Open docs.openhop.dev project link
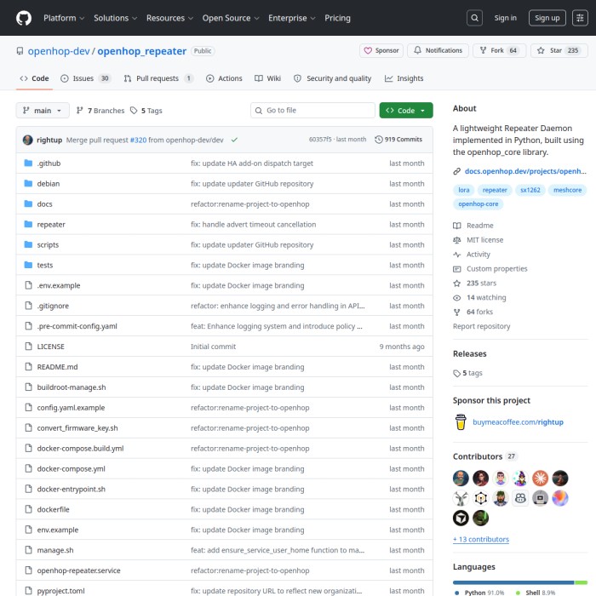Image resolution: width=596 pixels, height=596 pixels. tap(525, 171)
